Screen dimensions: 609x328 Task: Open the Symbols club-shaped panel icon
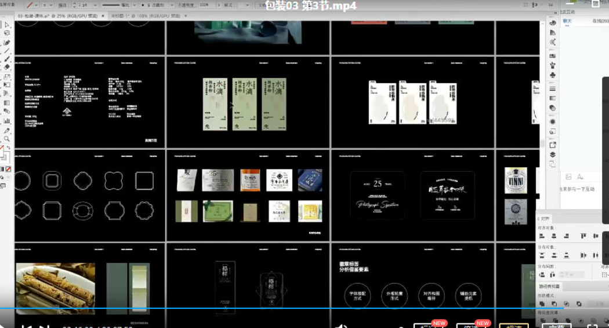click(553, 75)
